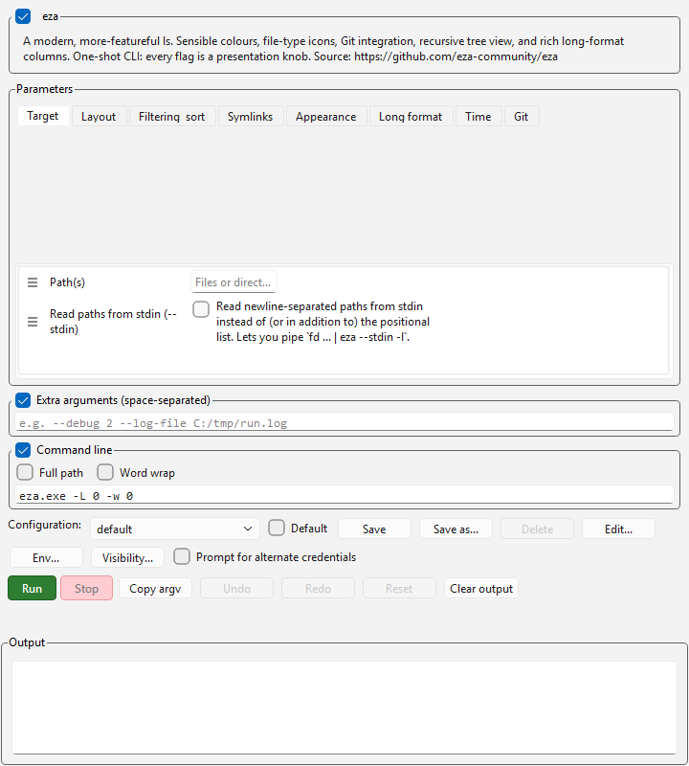Click the drag handle beside Read paths from stdin

click(x=33, y=322)
